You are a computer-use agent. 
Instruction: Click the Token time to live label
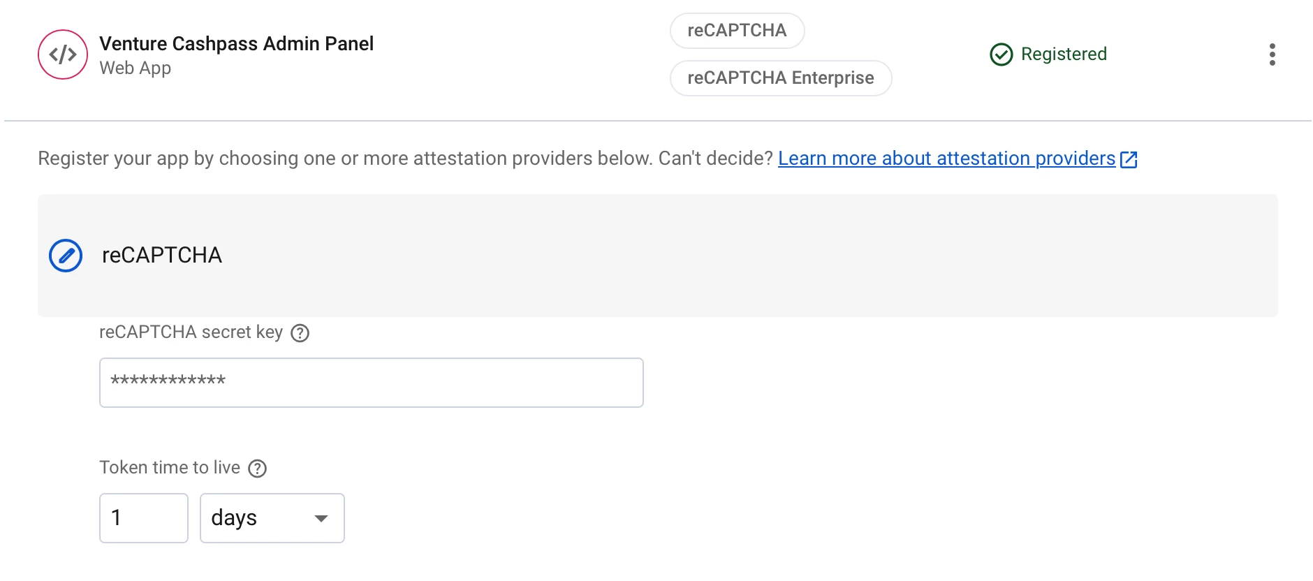pyautogui.click(x=170, y=468)
